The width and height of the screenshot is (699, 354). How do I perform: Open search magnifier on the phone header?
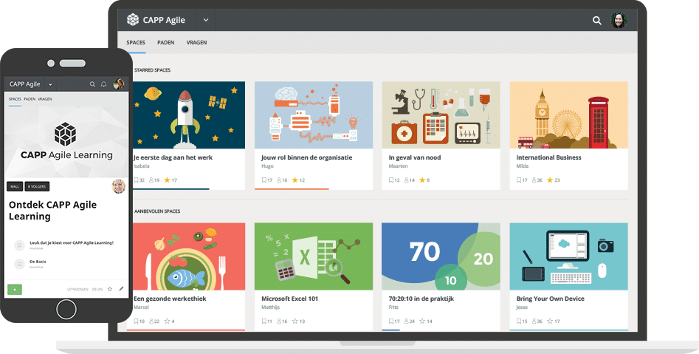92,84
